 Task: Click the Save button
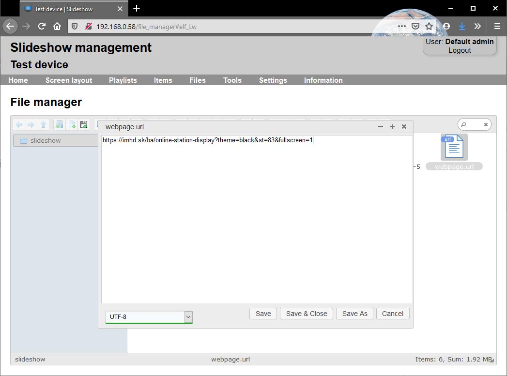(263, 314)
